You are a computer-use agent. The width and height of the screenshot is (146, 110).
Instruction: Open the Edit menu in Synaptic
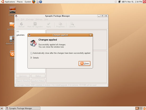23,19
